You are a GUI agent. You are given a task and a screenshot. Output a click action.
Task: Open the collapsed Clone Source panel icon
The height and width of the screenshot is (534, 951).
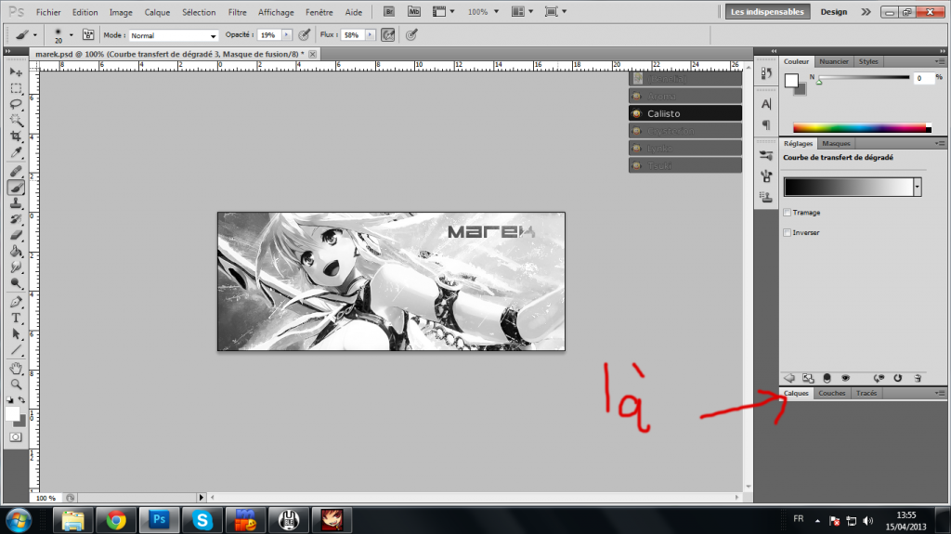pos(766,197)
